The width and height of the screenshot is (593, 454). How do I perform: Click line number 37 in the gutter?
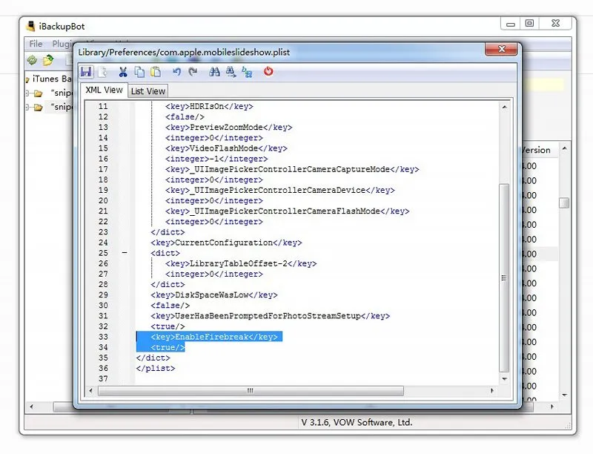[103, 379]
